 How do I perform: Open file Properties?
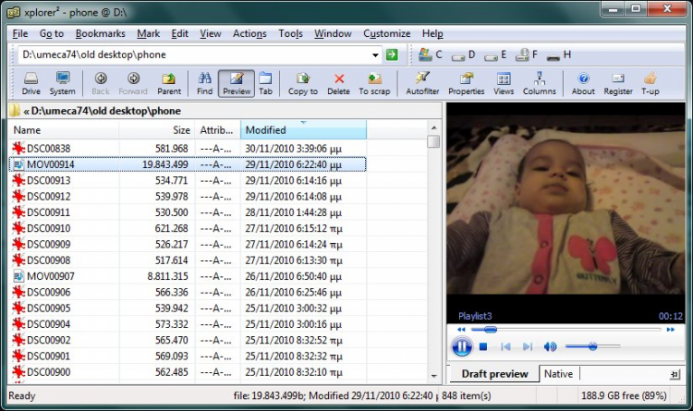[x=467, y=83]
